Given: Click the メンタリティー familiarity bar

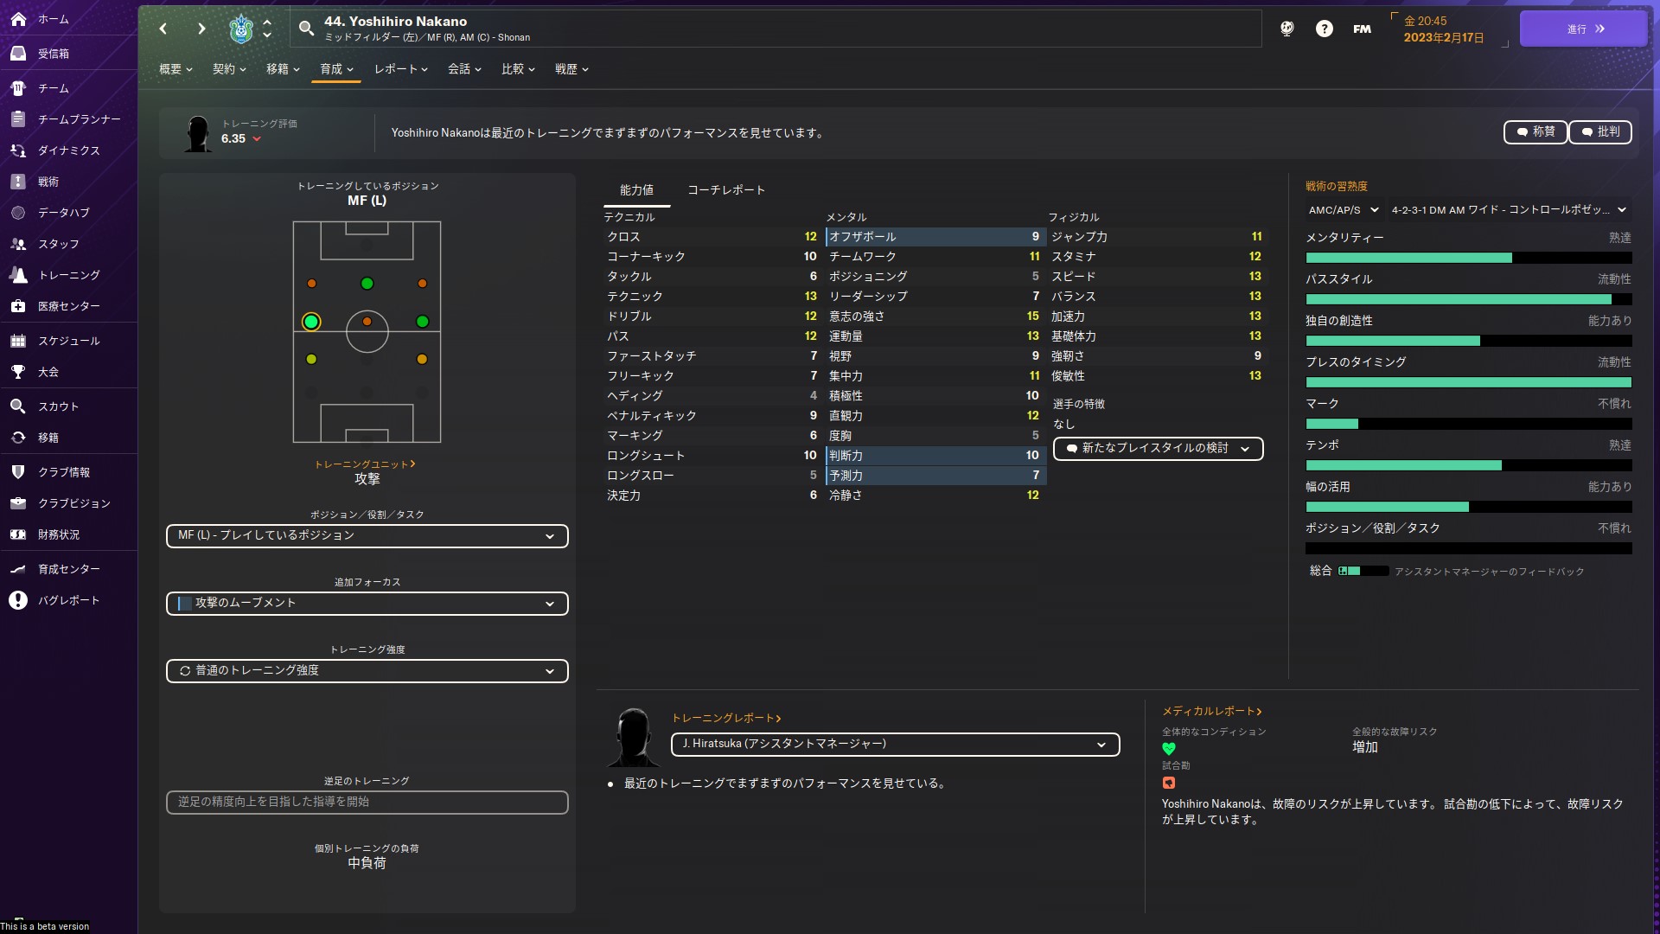Looking at the screenshot, I should [x=1468, y=258].
